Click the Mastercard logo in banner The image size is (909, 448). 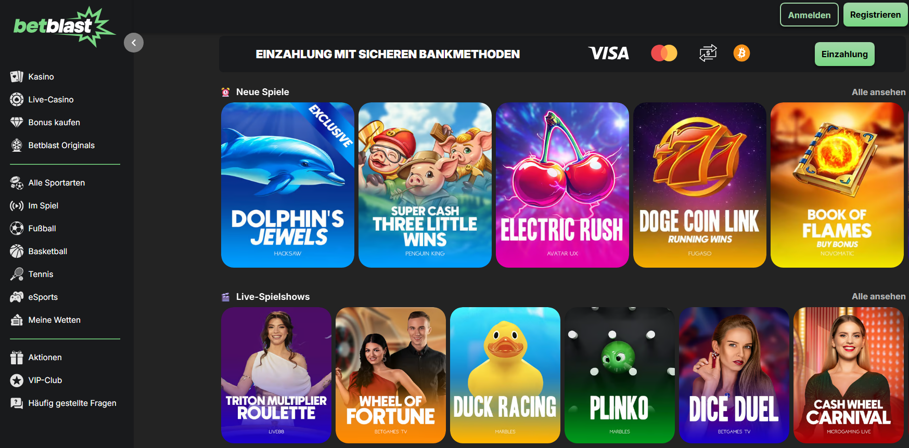click(664, 53)
